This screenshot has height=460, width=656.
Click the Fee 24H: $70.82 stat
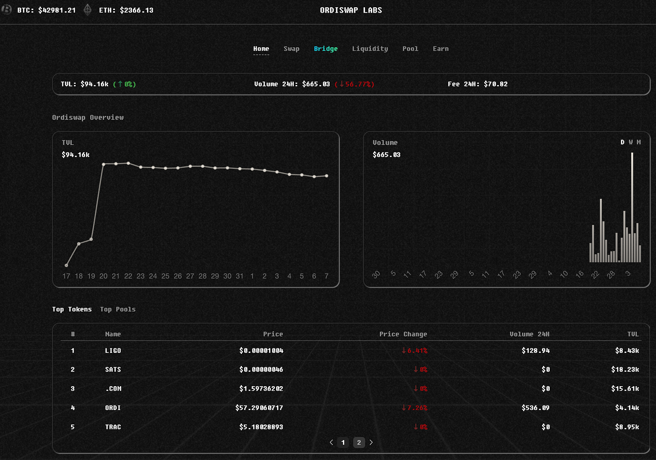[x=478, y=84]
